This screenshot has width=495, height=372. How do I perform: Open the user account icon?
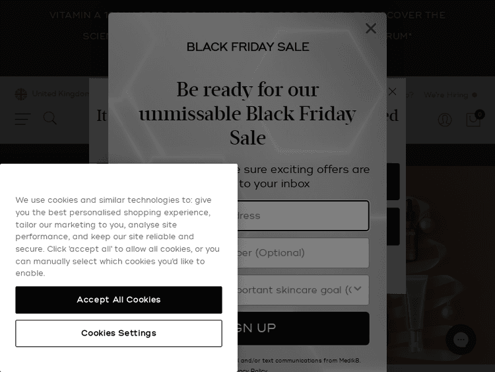pyautogui.click(x=445, y=120)
